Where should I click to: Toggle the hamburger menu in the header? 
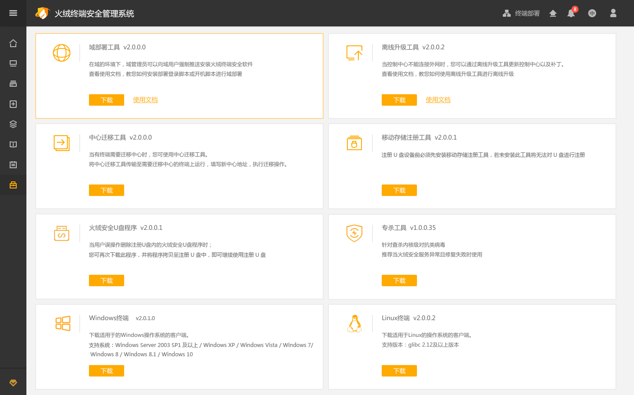[x=13, y=13]
